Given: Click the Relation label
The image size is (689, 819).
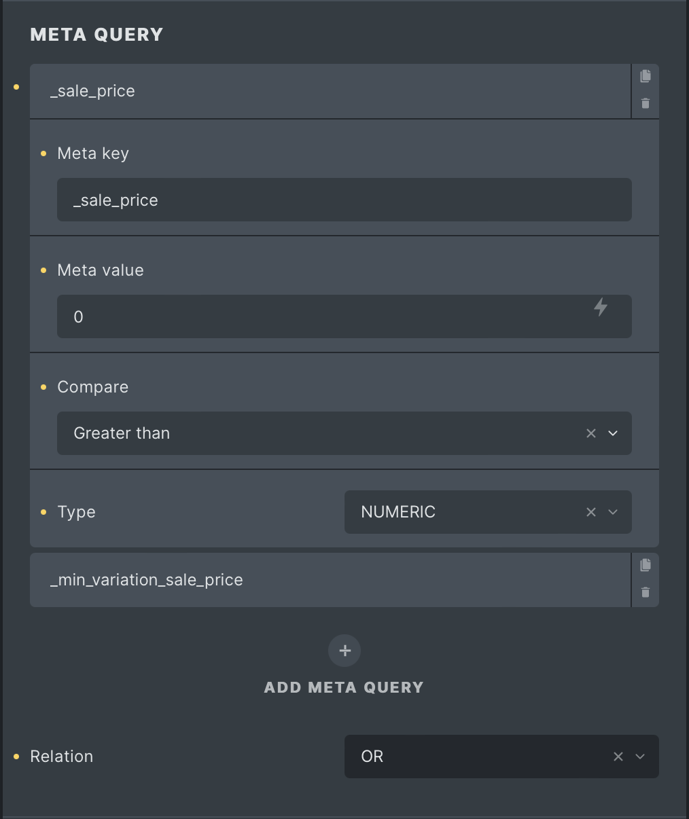Looking at the screenshot, I should [61, 757].
